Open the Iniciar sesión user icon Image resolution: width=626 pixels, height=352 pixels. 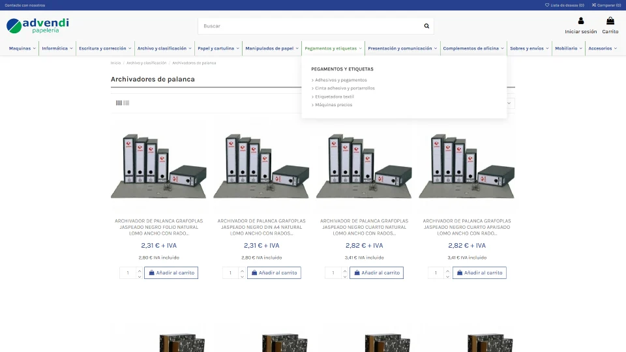(581, 21)
